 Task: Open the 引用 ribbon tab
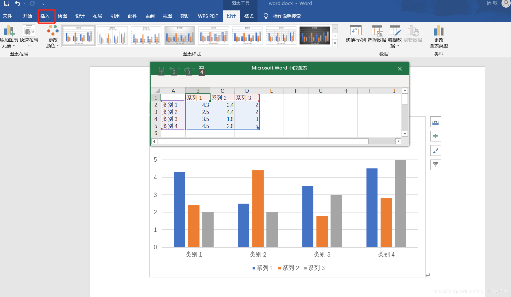click(115, 16)
